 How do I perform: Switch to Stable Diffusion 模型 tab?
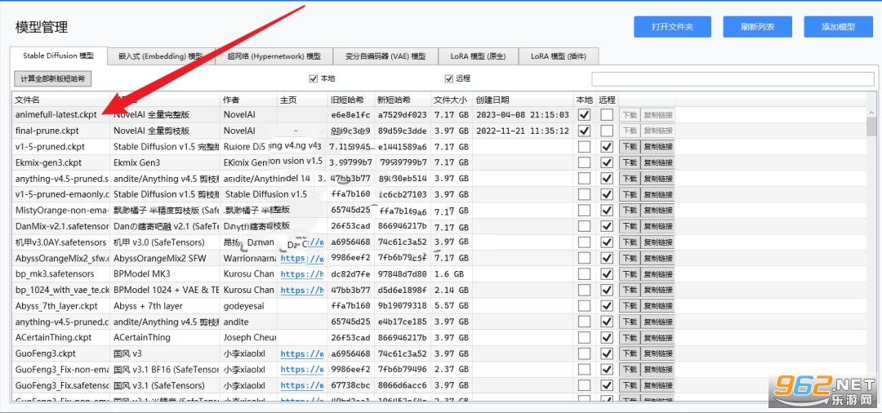coord(59,56)
